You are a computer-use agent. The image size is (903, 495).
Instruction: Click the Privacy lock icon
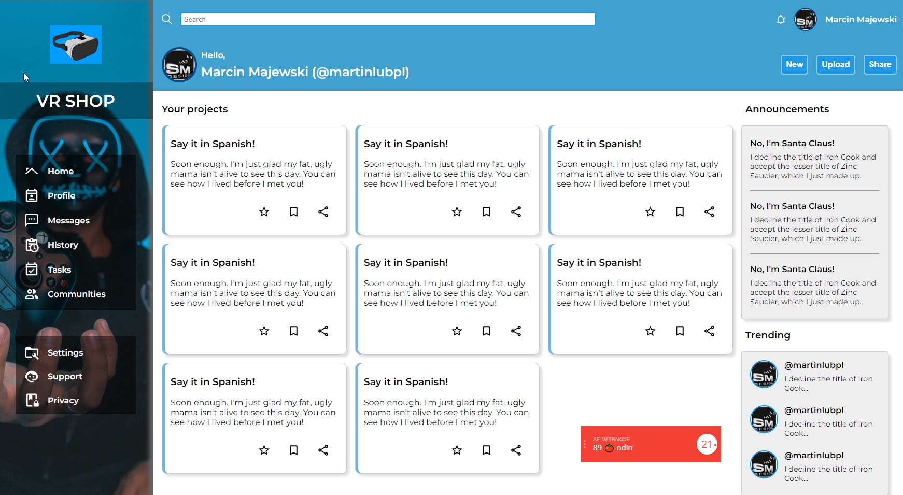31,400
